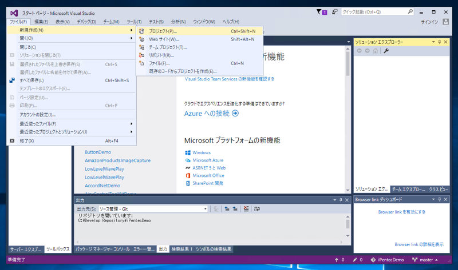Select プロジェクト(P)... from the new submenu
The width and height of the screenshot is (458, 270).
(x=200, y=31)
